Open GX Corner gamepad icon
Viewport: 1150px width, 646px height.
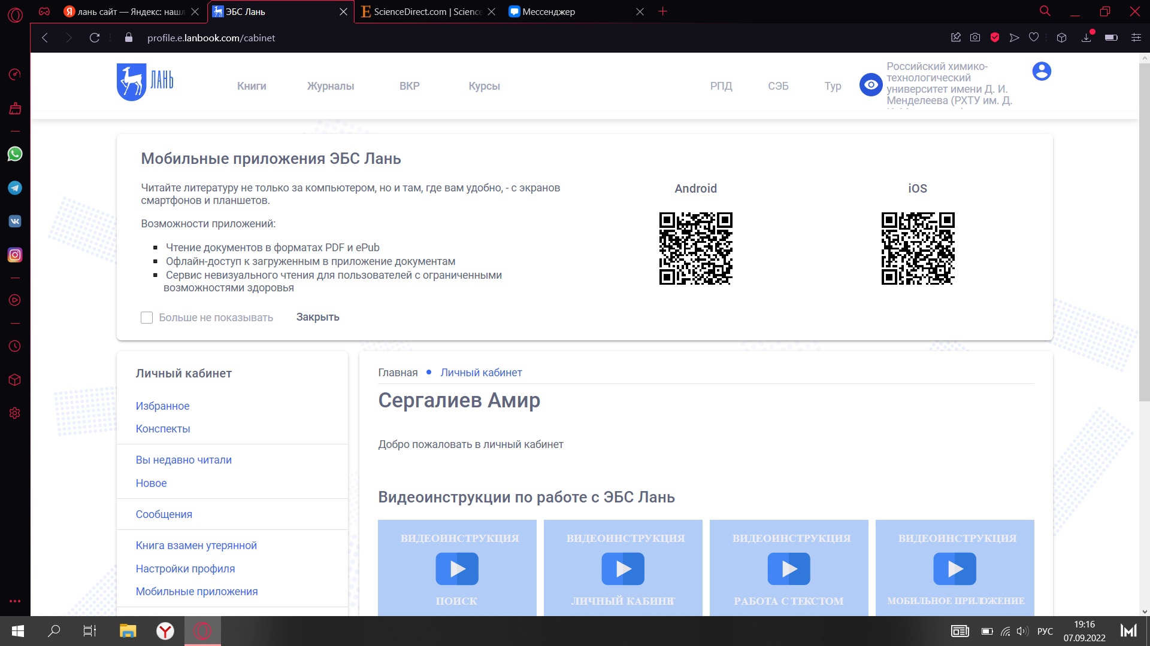[x=44, y=11]
